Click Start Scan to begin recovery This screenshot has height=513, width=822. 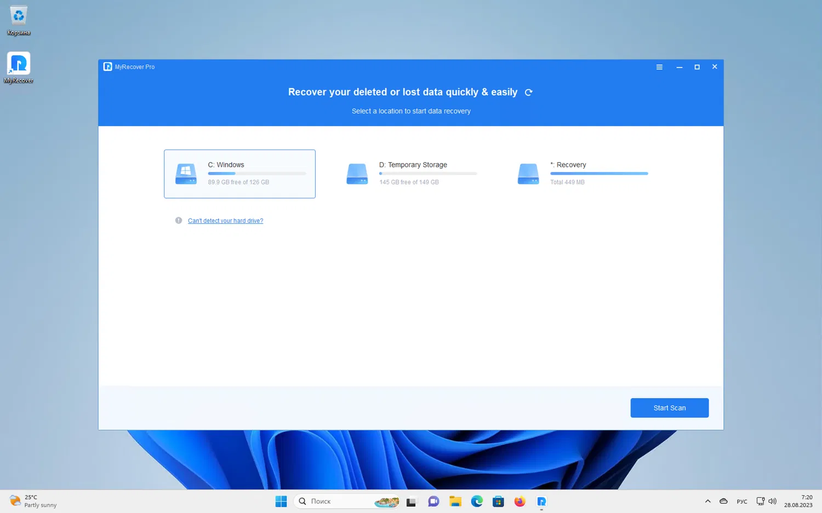tap(669, 407)
